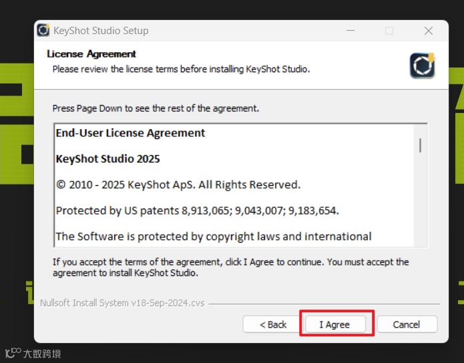The width and height of the screenshot is (464, 363).
Task: Click the "The Software is protected by copyright" line
Action: [x=214, y=237]
